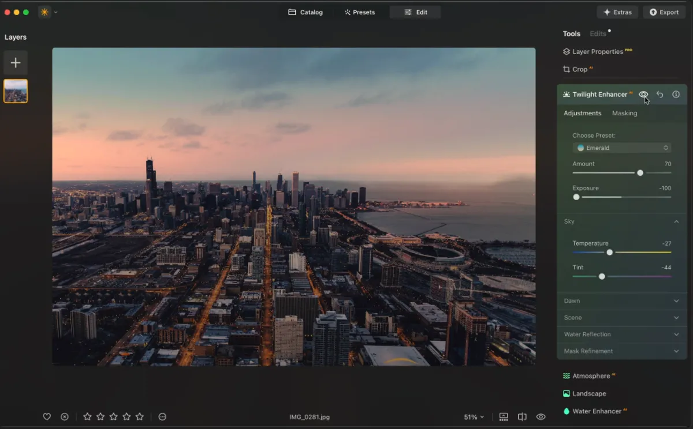
Task: Open Twilight Enhancer info
Action: pos(676,94)
